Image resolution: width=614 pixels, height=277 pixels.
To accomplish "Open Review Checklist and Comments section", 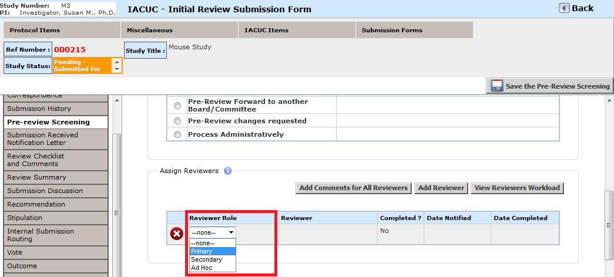I will (56, 160).
